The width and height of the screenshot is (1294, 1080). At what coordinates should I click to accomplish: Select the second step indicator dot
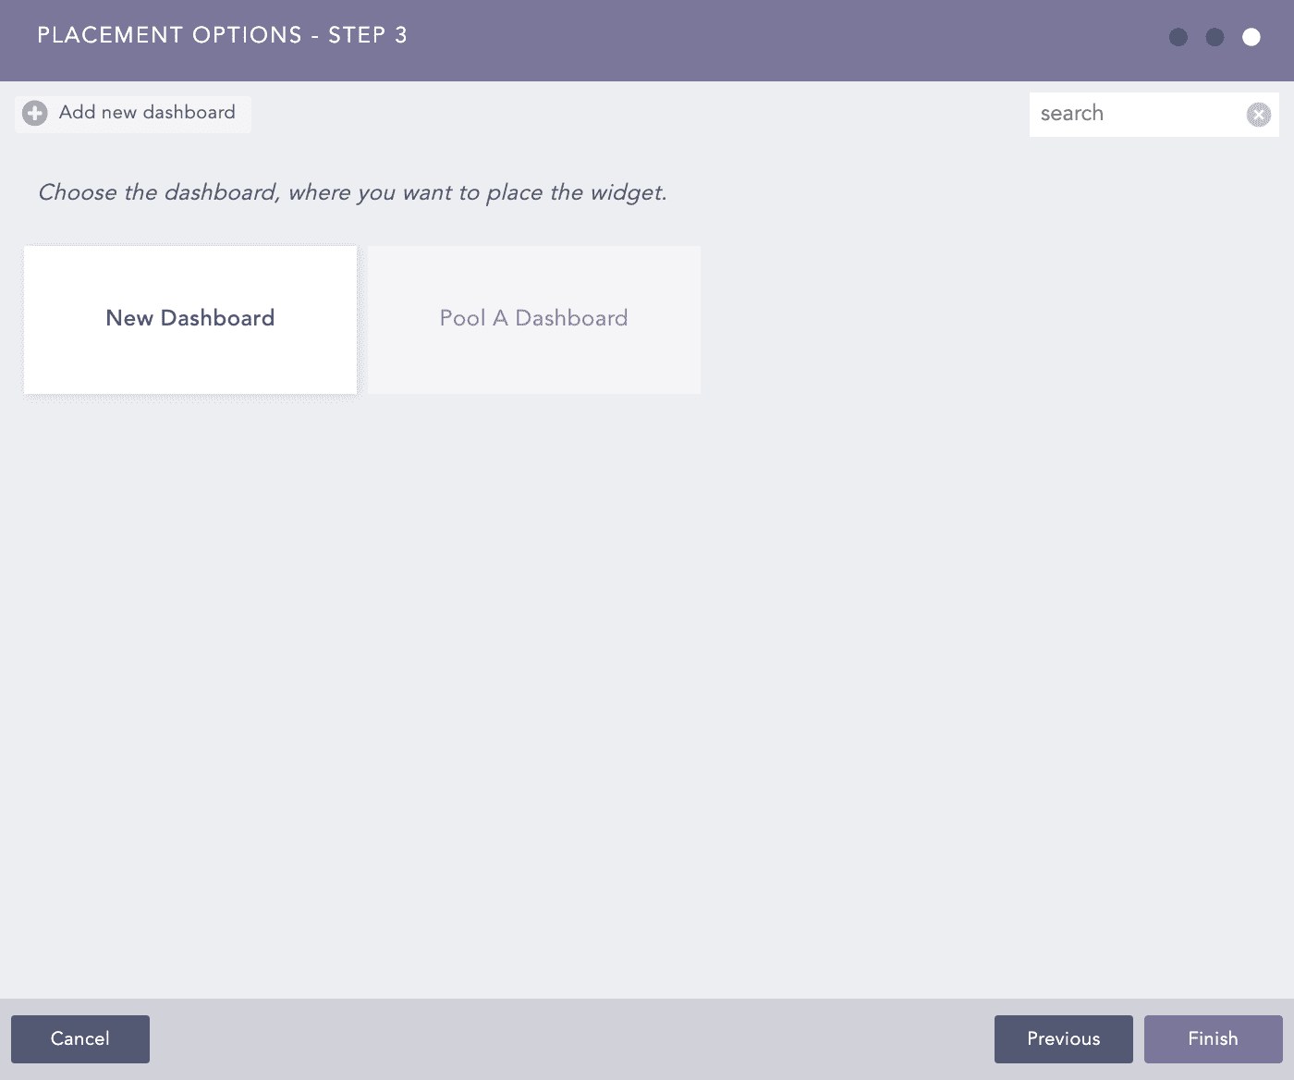(1215, 37)
